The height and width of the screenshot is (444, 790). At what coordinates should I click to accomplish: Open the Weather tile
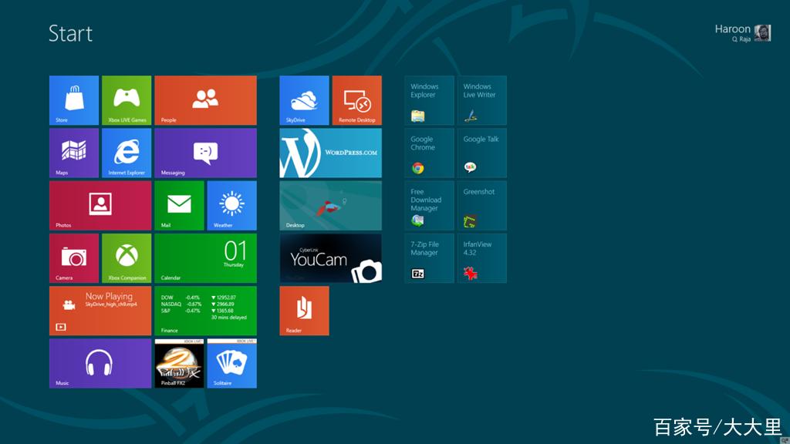[x=231, y=205]
